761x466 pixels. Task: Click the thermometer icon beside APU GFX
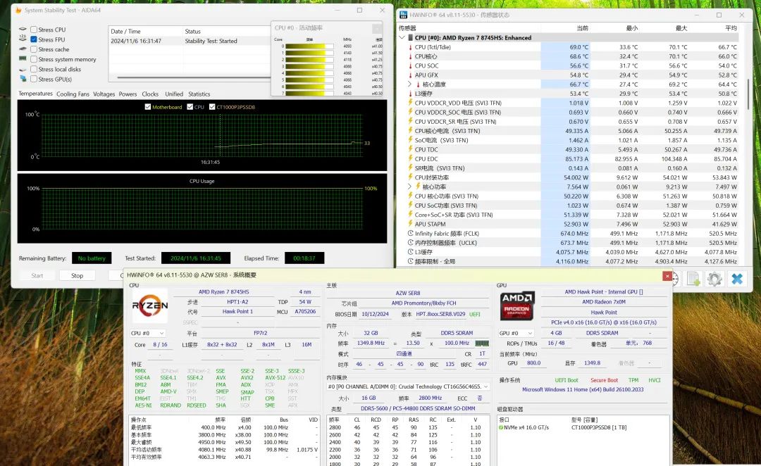click(x=410, y=75)
